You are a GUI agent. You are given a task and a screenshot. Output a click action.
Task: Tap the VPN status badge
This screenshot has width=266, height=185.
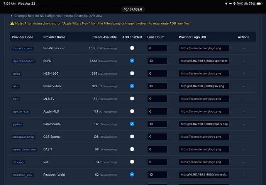[x=240, y=3]
